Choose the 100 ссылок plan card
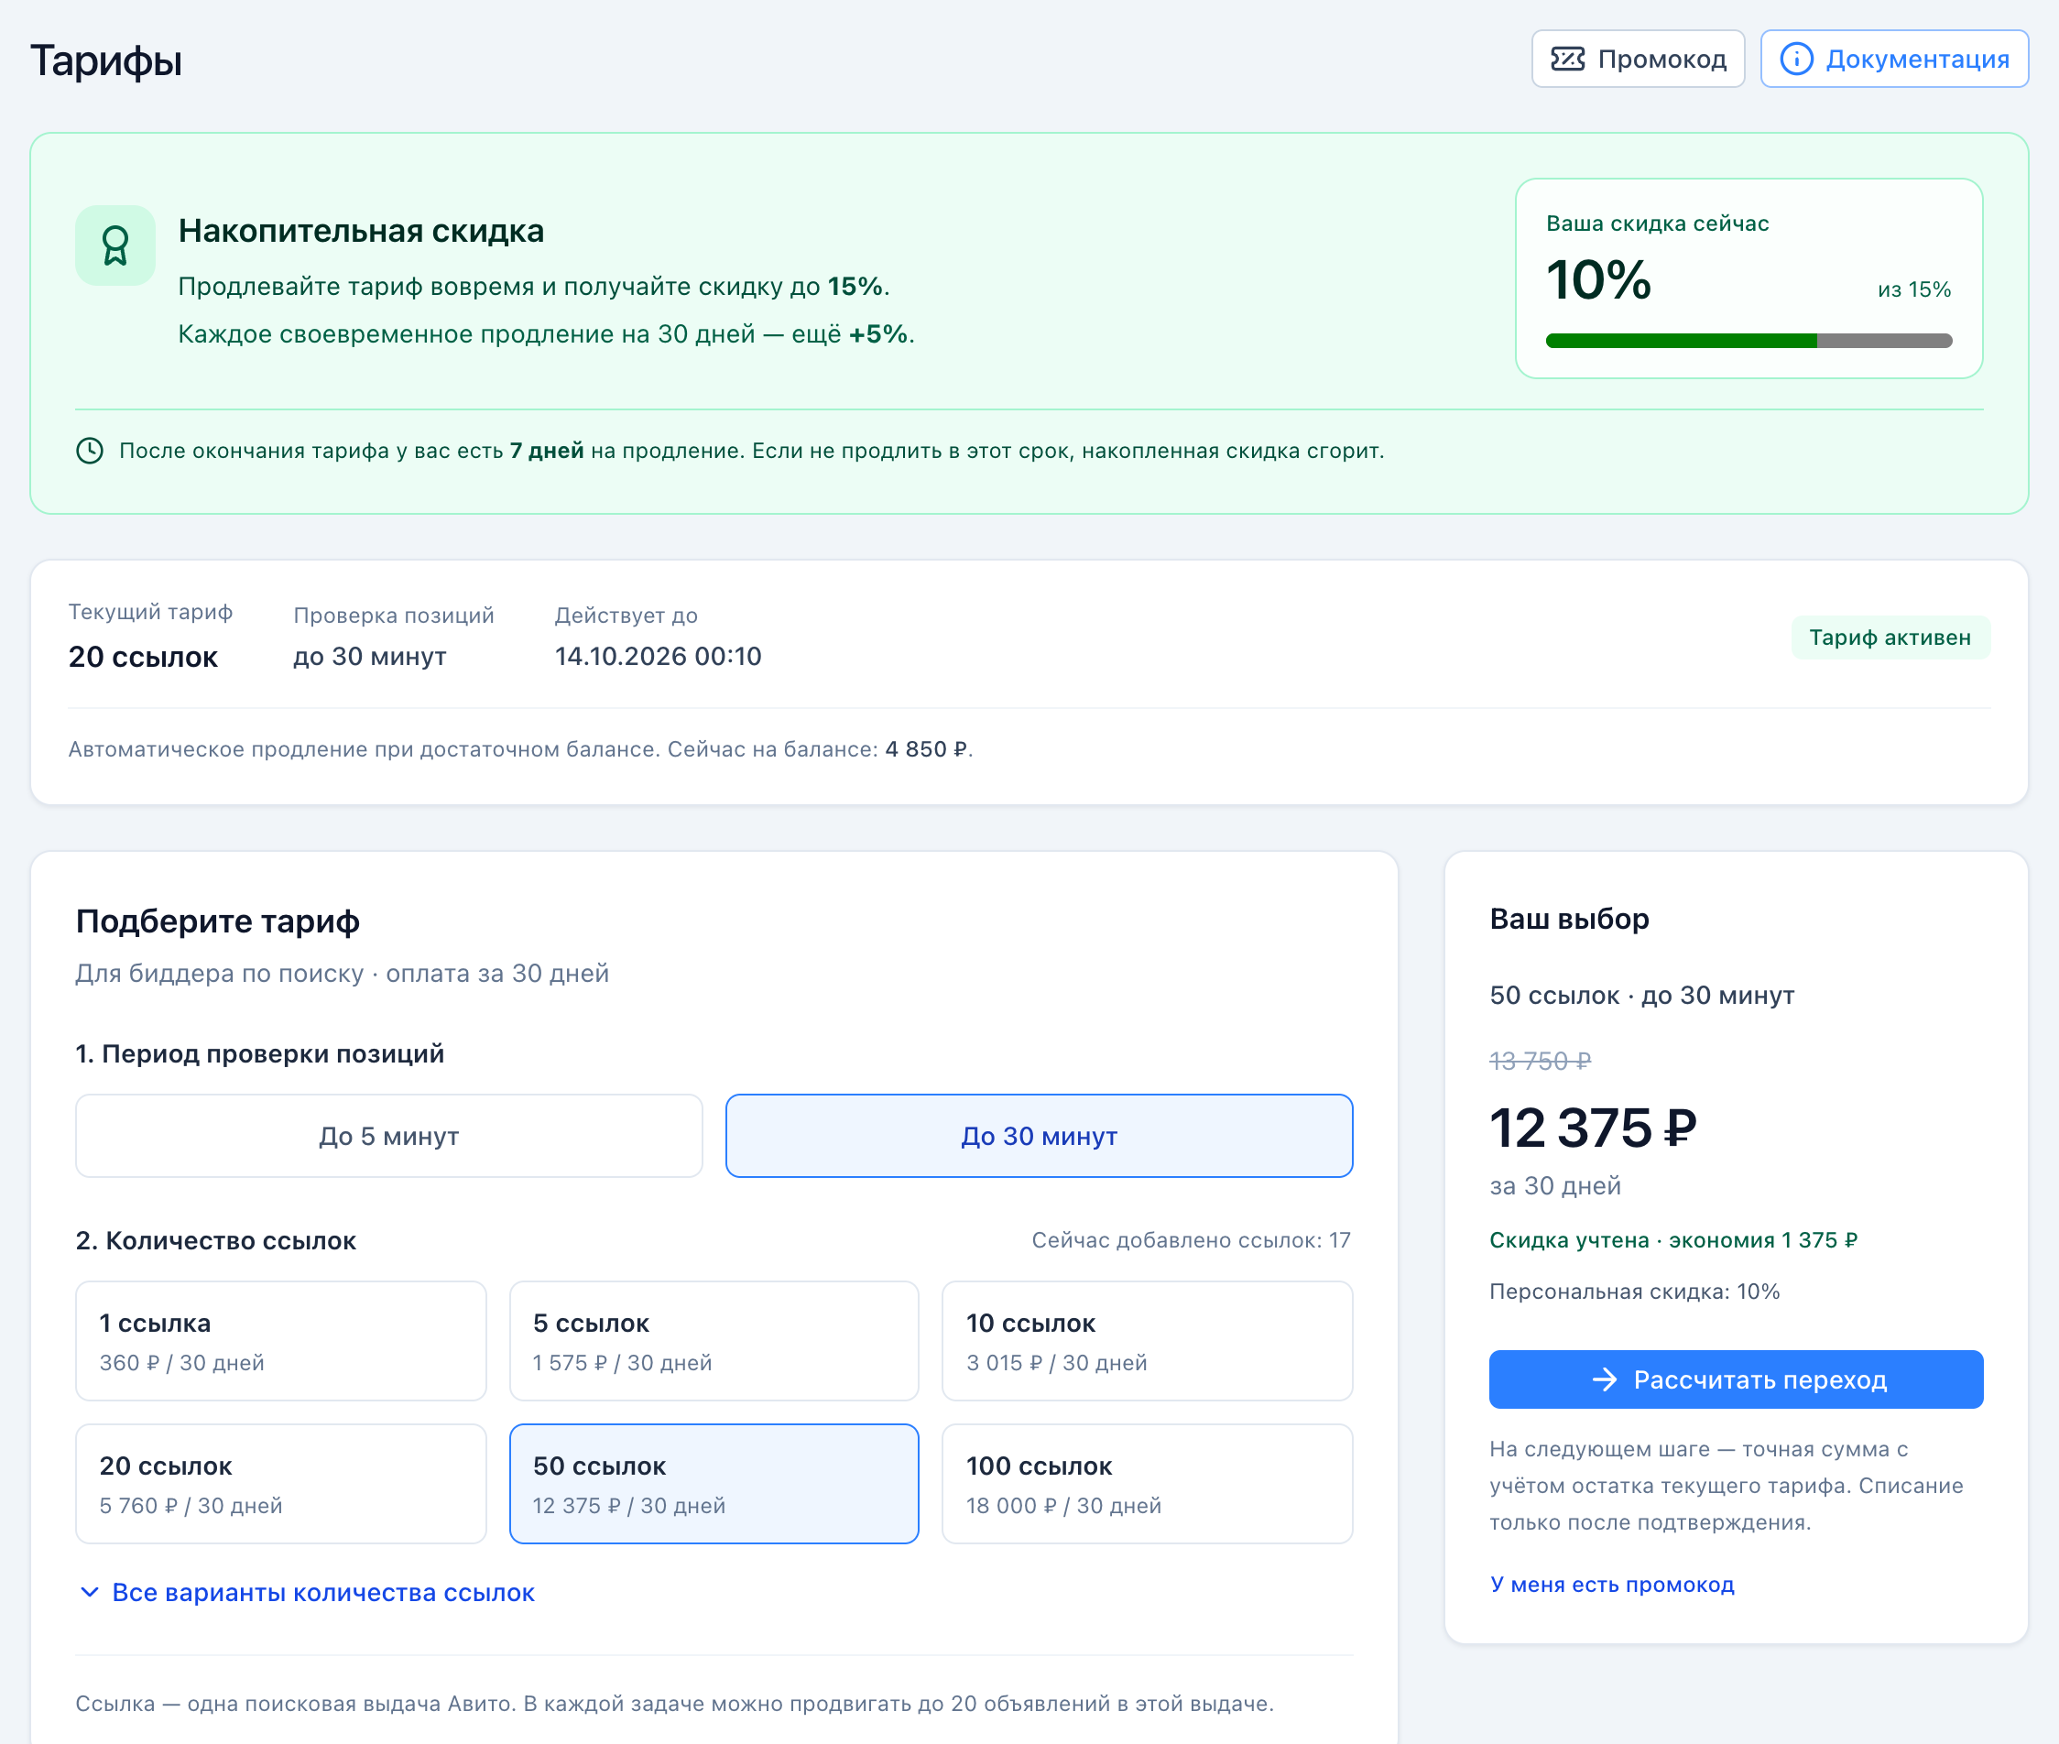This screenshot has height=1744, width=2059. tap(1148, 1484)
